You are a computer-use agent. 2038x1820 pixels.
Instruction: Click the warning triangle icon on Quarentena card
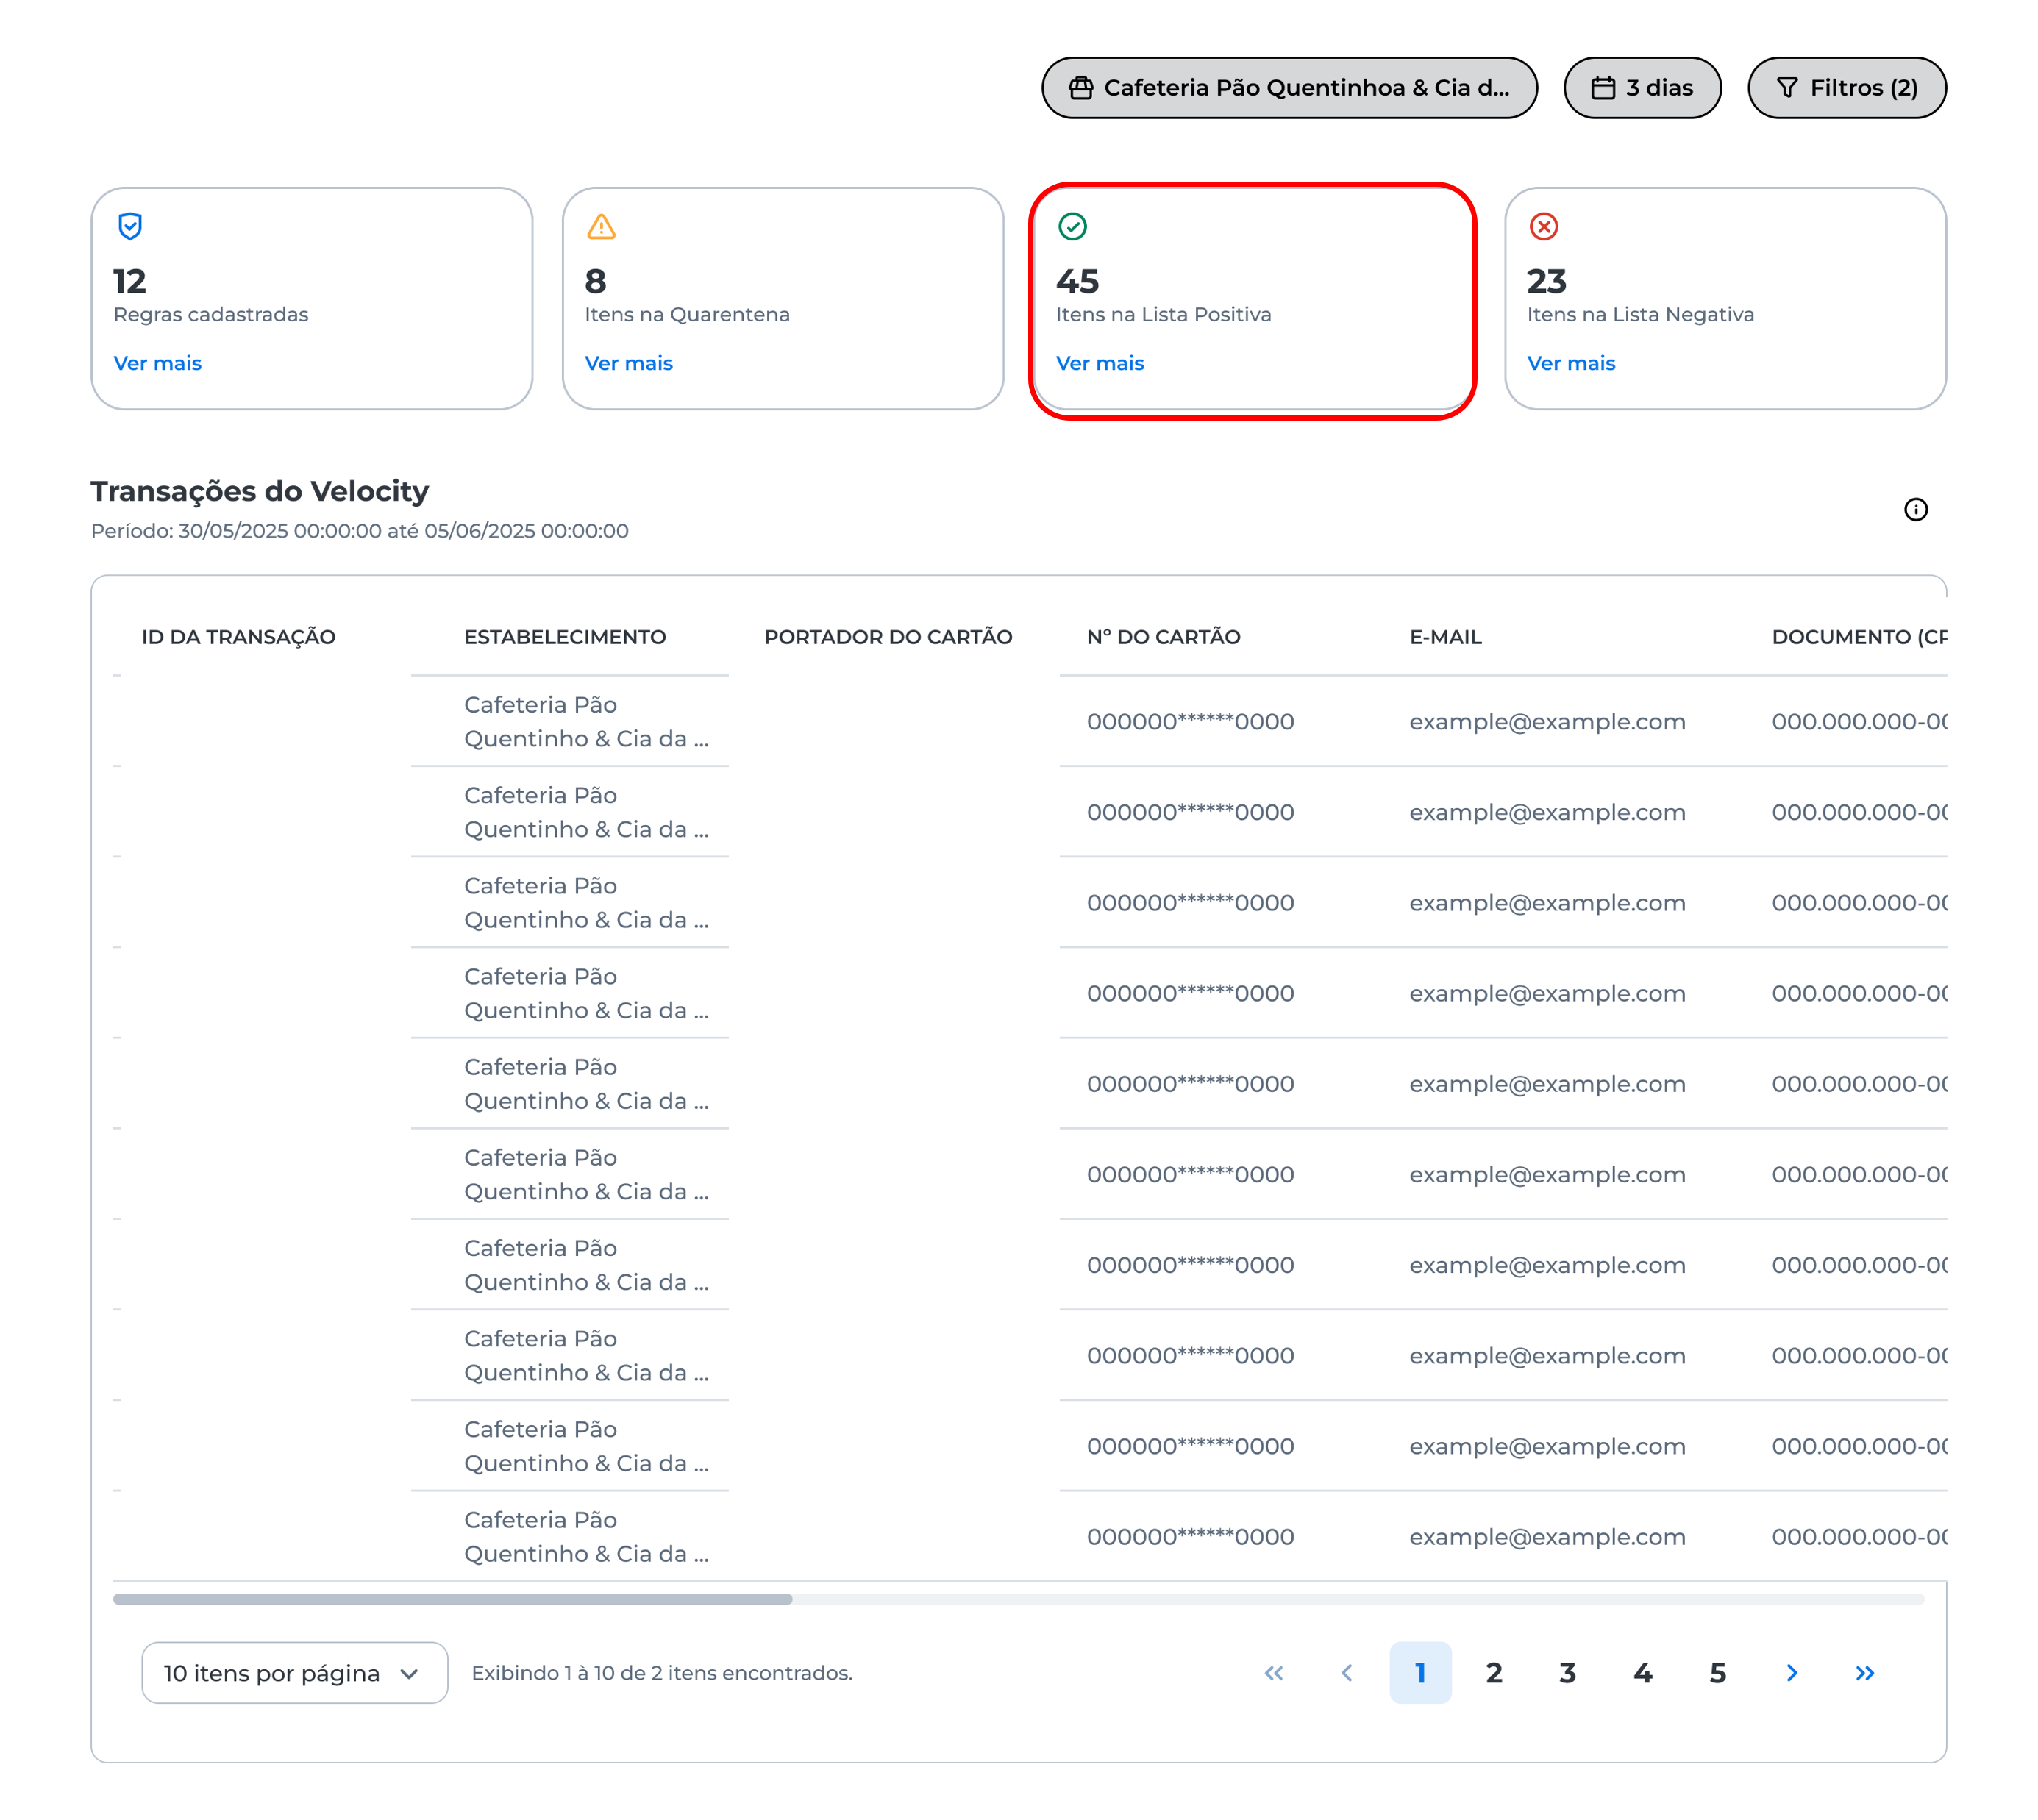point(601,227)
